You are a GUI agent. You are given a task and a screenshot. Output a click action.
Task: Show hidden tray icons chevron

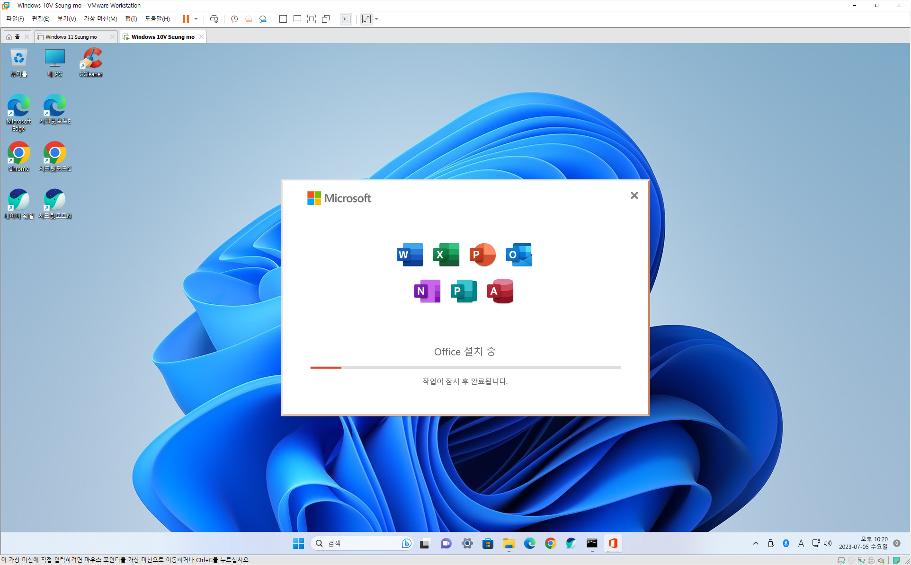click(755, 543)
